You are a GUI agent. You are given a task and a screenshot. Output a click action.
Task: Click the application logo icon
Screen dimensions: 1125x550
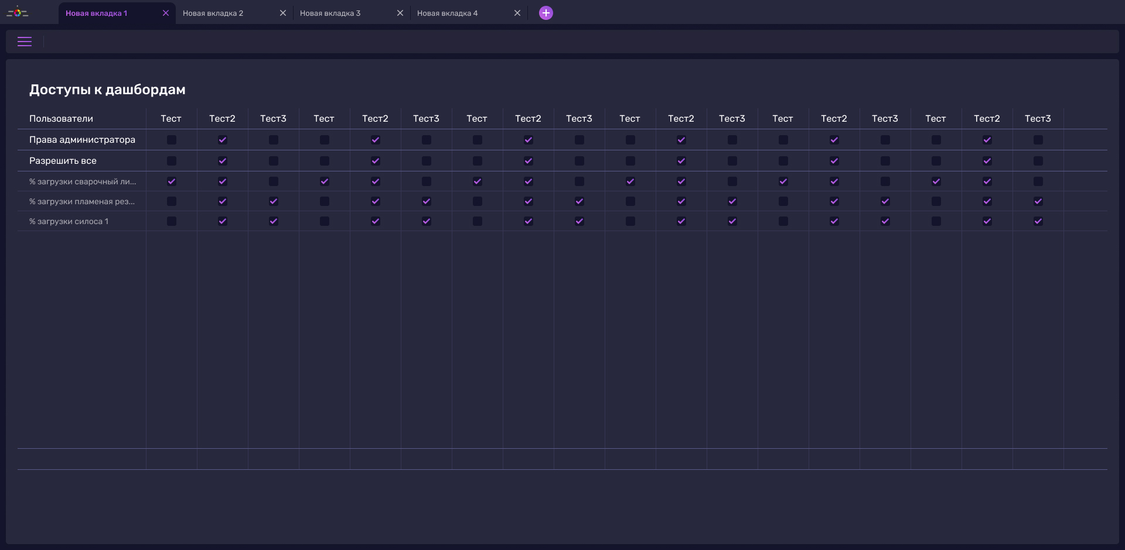(18, 12)
